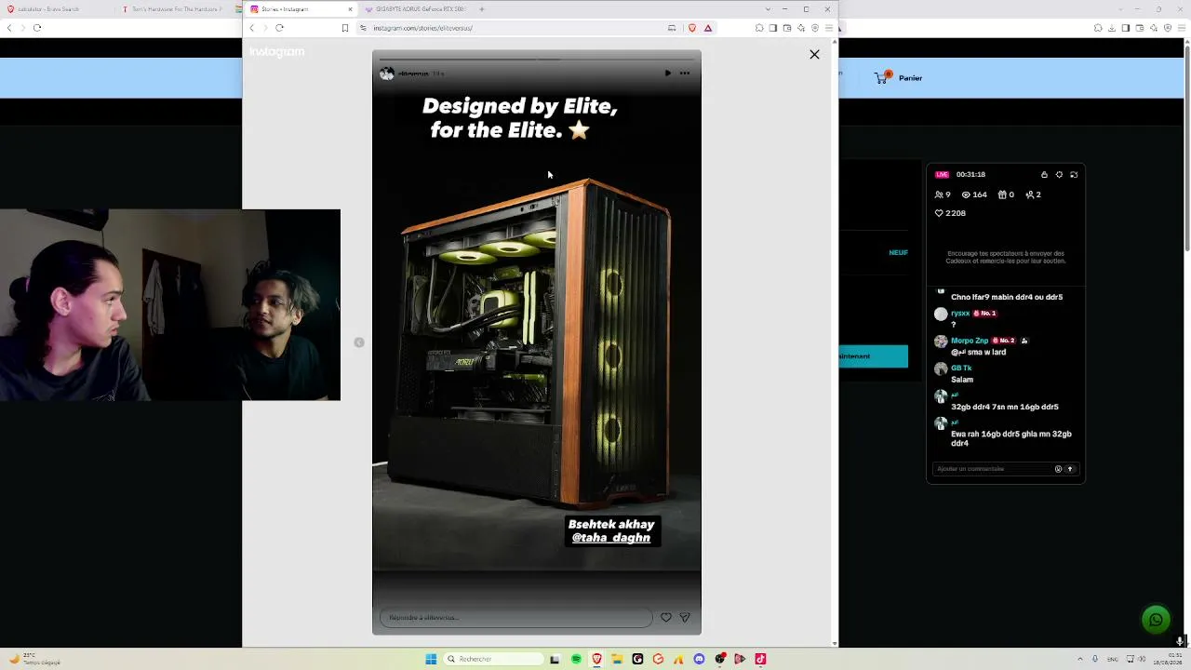
Task: Bookmark this page with the bookmark icon
Action: point(344,28)
